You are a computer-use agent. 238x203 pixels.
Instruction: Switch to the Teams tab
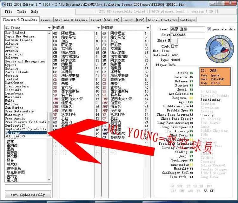coord(45,20)
